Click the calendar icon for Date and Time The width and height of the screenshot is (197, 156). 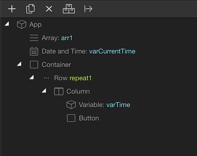pos(34,51)
